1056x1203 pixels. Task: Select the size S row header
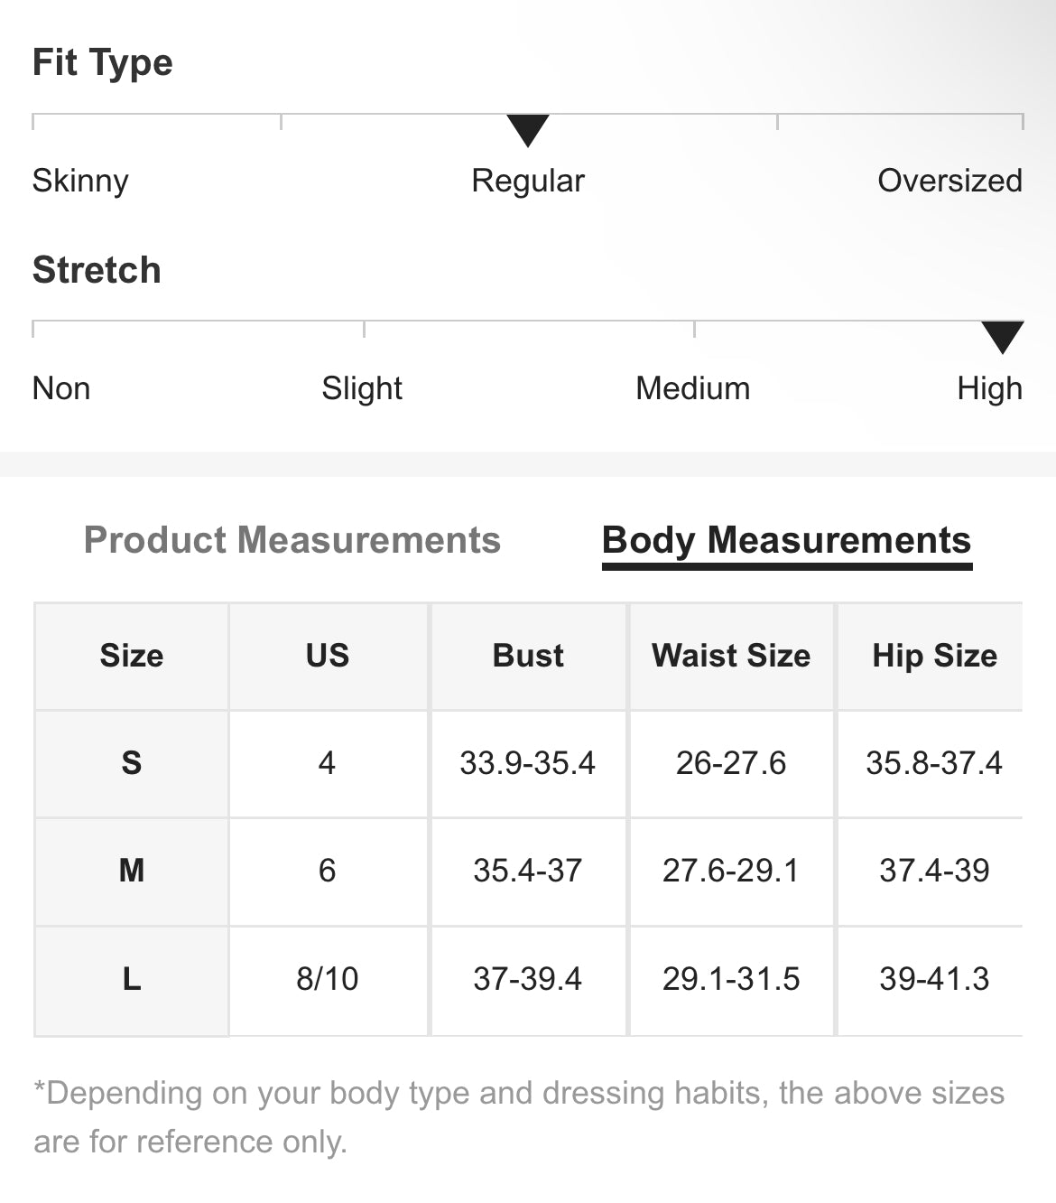(132, 763)
